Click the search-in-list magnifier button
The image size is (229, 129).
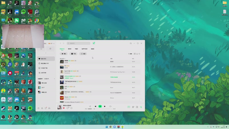130,54
